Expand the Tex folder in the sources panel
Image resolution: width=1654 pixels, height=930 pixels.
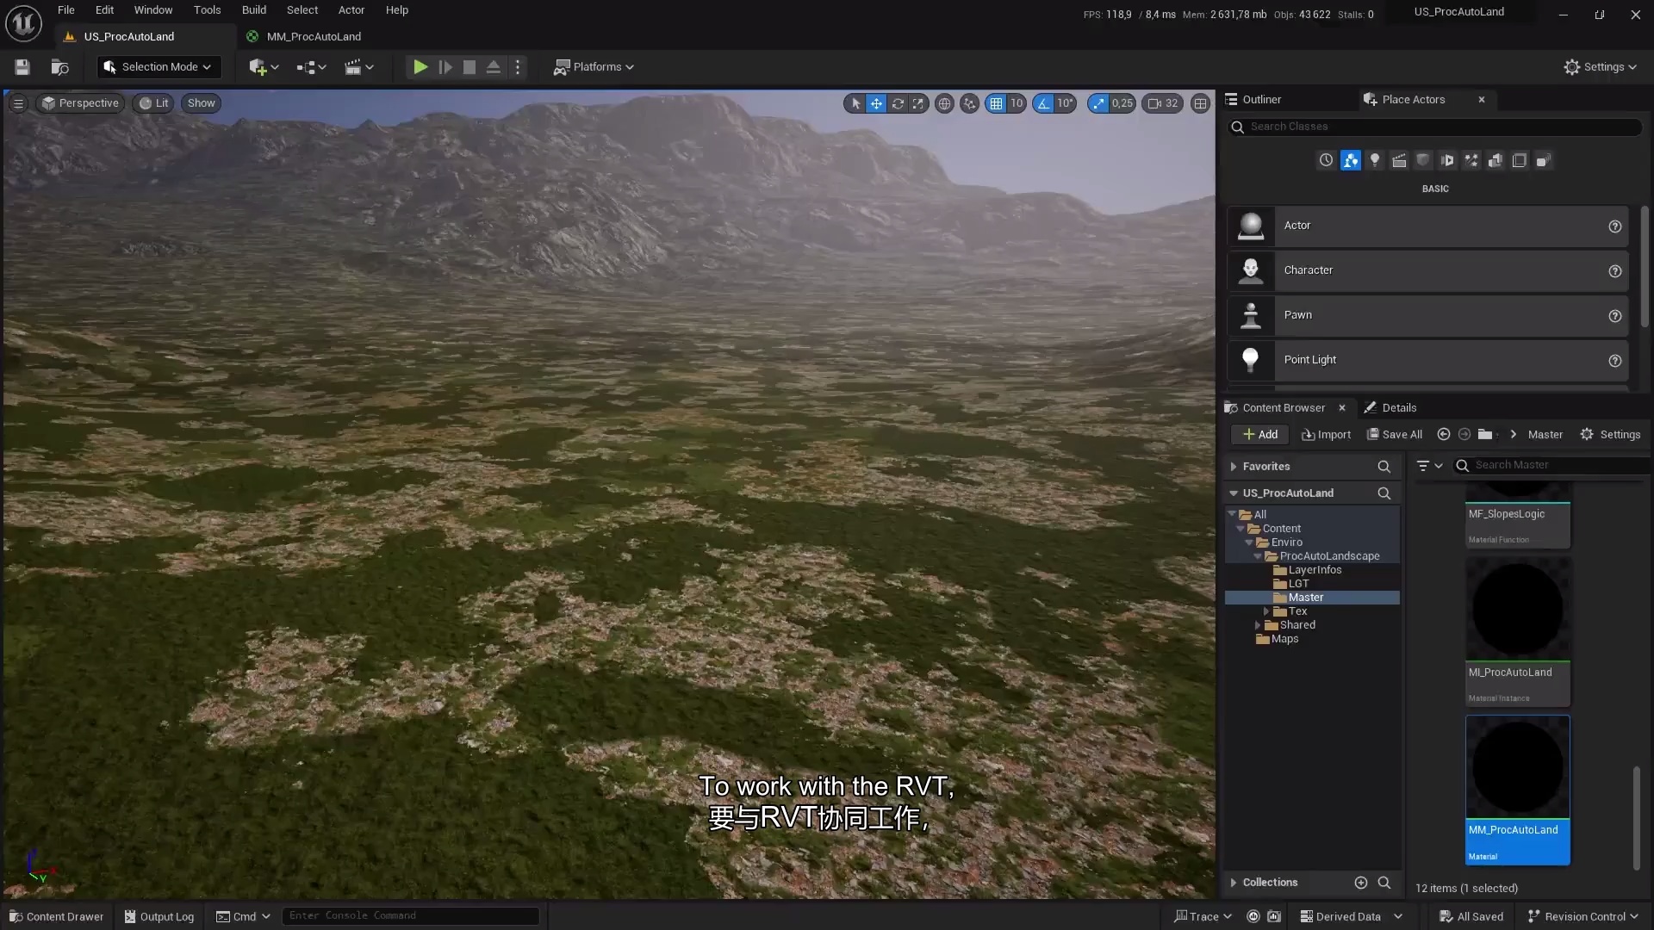tap(1266, 611)
